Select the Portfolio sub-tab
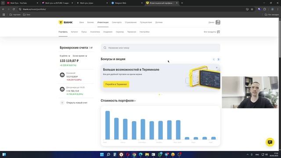281x158 pixels. click(63, 32)
